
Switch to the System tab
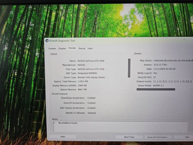(52, 49)
